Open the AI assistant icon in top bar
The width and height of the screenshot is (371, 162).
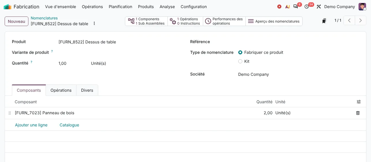[288, 7]
